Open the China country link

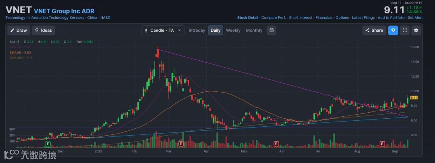(92, 18)
